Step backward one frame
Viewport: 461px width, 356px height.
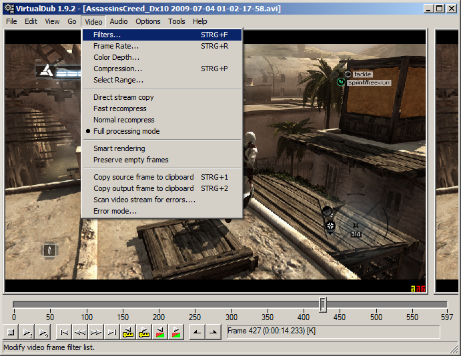click(x=80, y=332)
